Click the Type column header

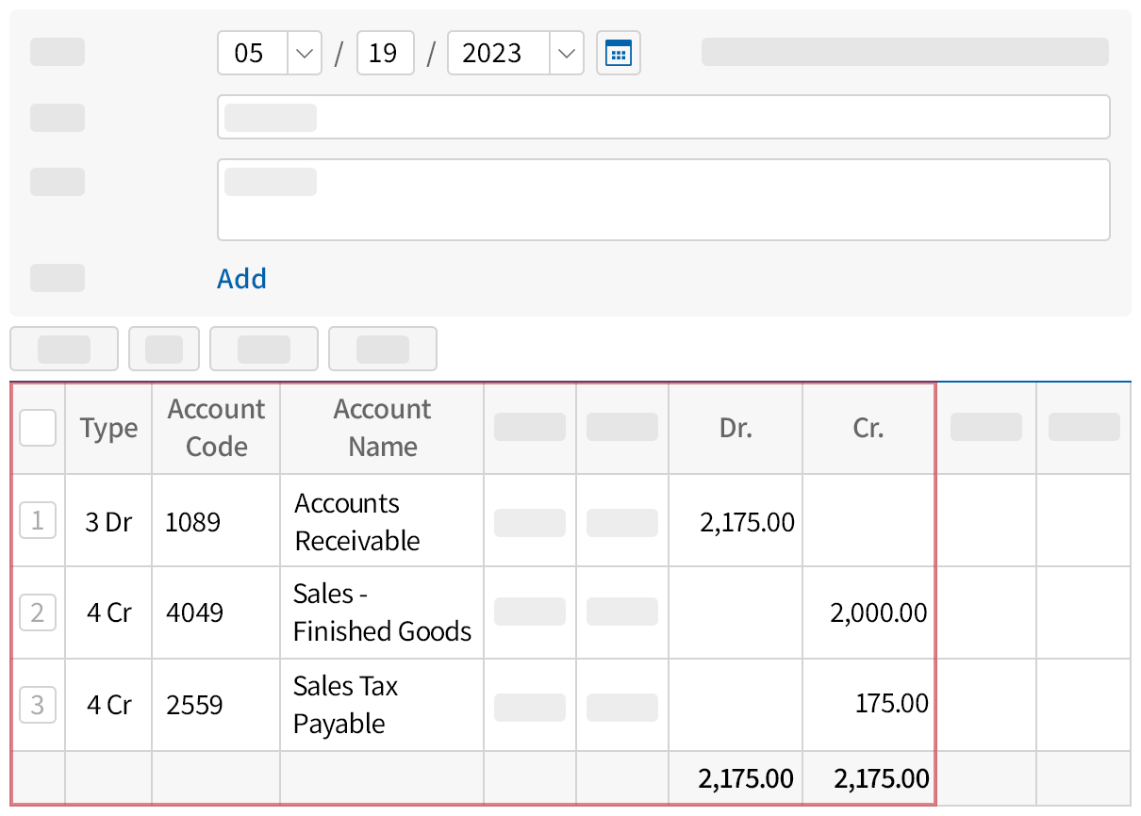click(108, 428)
